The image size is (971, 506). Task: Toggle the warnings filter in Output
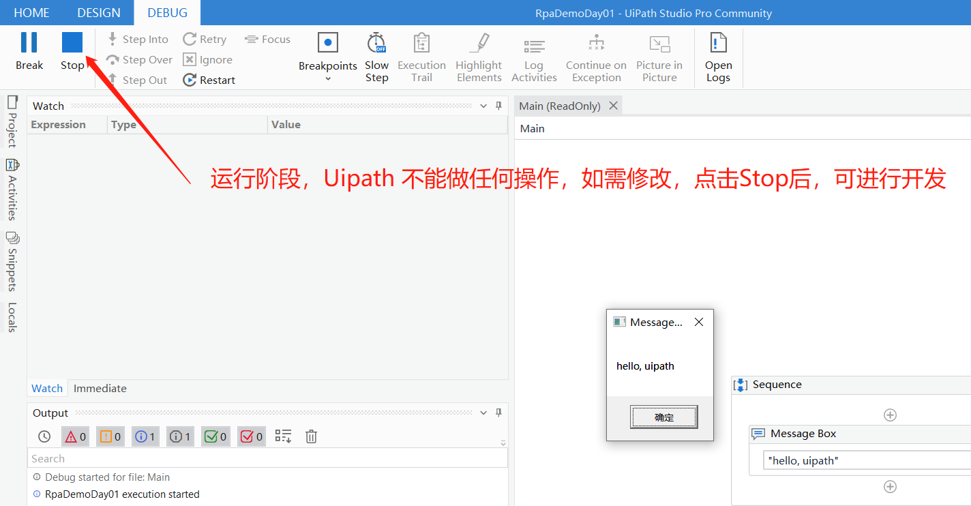pyautogui.click(x=110, y=436)
